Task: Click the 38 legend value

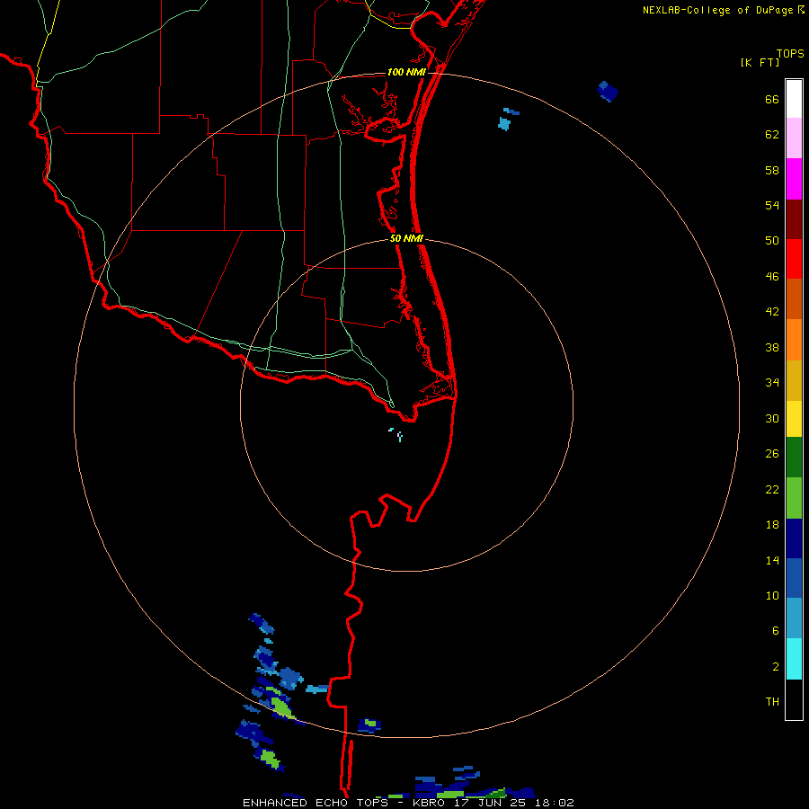Action: pyautogui.click(x=772, y=347)
